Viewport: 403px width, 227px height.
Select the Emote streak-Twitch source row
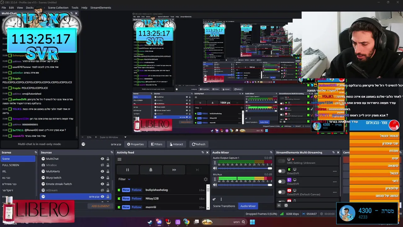click(x=76, y=184)
